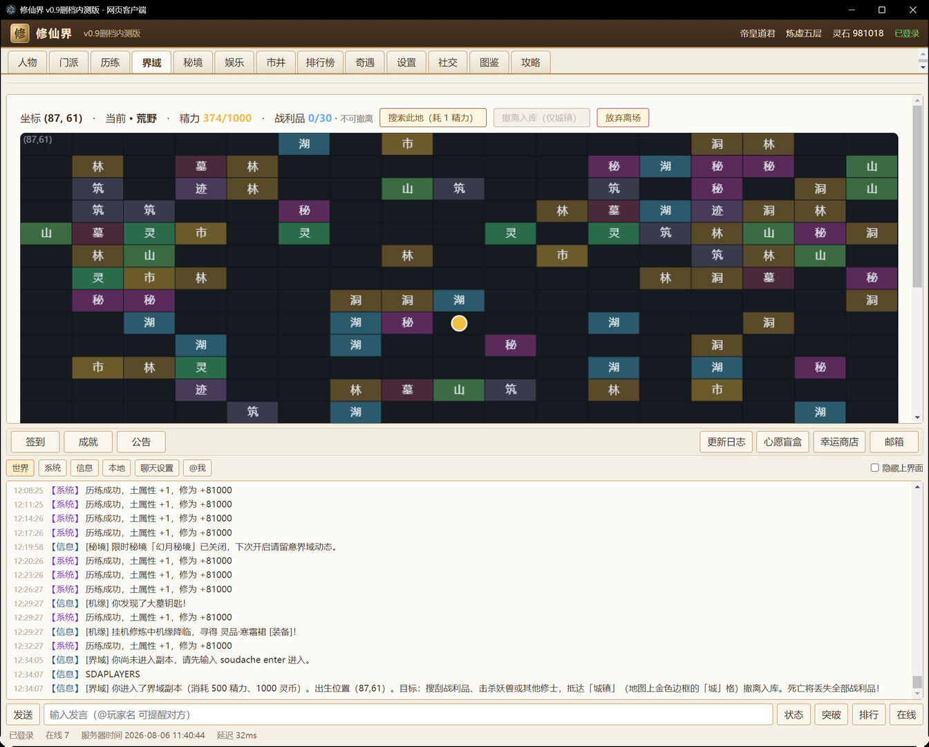Toggle the 隐藏上界面 checkbox
Viewport: 929px width, 747px height.
tap(874, 468)
